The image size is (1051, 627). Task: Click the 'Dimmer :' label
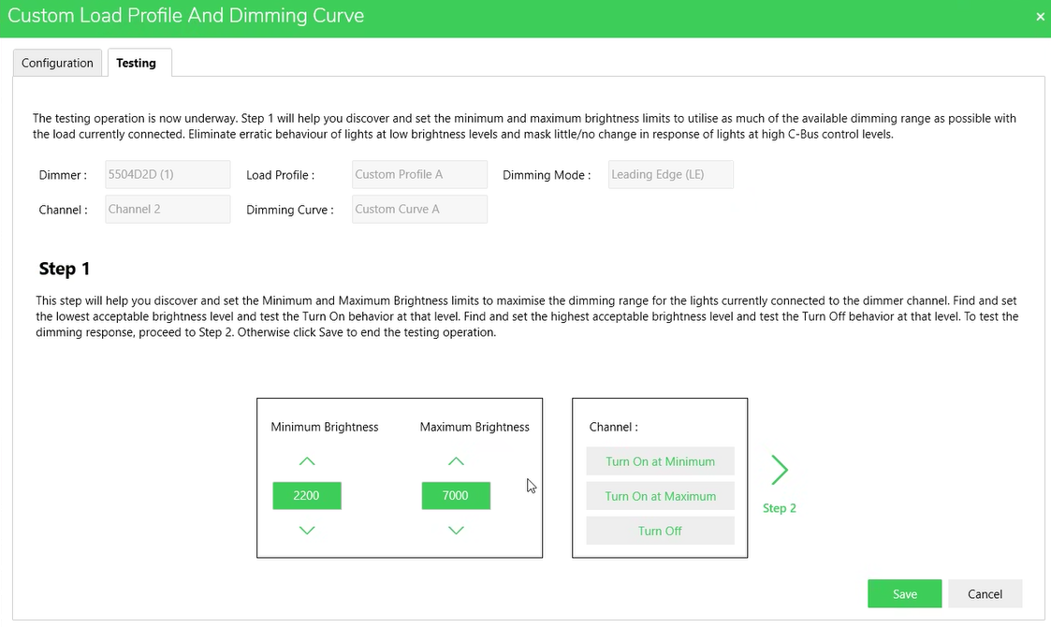63,175
